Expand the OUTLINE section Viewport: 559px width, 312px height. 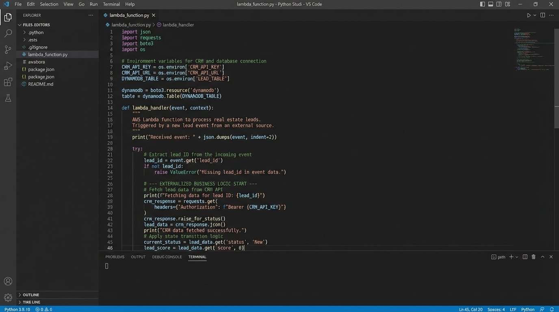(31, 295)
